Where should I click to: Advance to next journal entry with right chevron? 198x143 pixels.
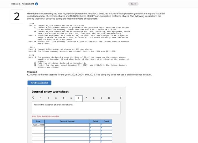(120, 98)
